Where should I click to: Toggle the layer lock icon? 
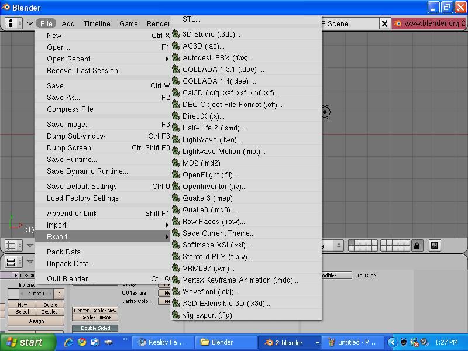tap(417, 246)
